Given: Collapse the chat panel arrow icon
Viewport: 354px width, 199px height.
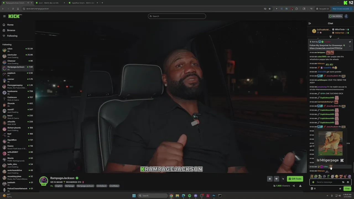Looking at the screenshot, I should [x=310, y=23].
